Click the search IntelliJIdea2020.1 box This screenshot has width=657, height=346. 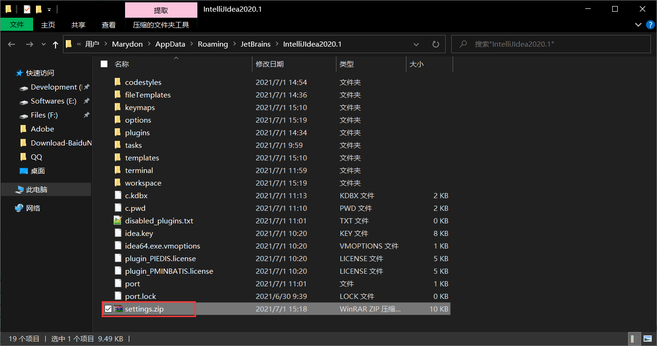pos(551,44)
